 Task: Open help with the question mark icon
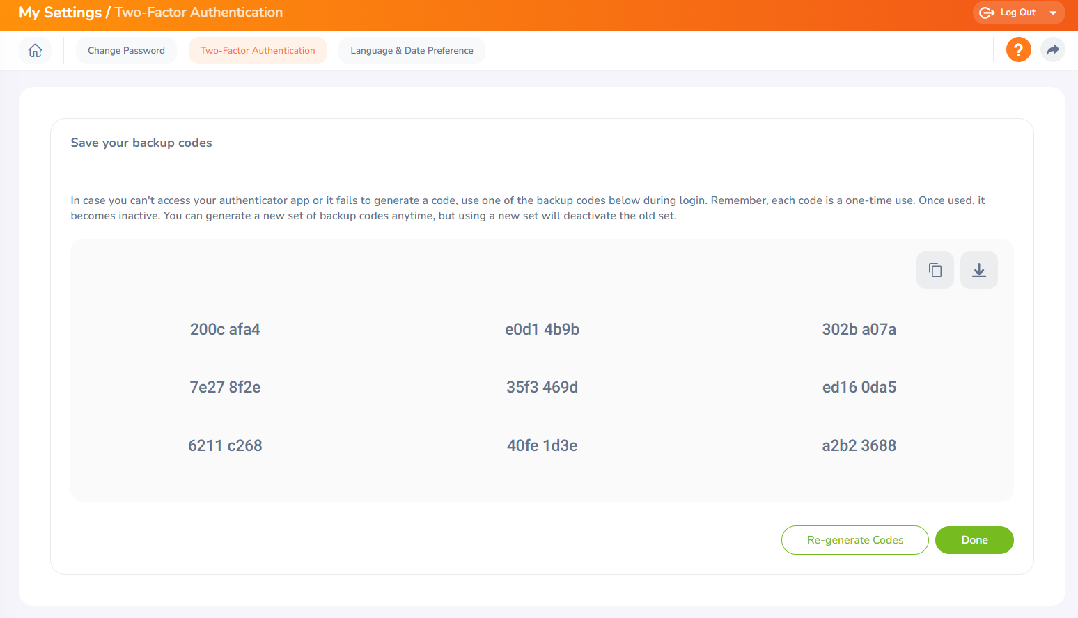(x=1018, y=49)
